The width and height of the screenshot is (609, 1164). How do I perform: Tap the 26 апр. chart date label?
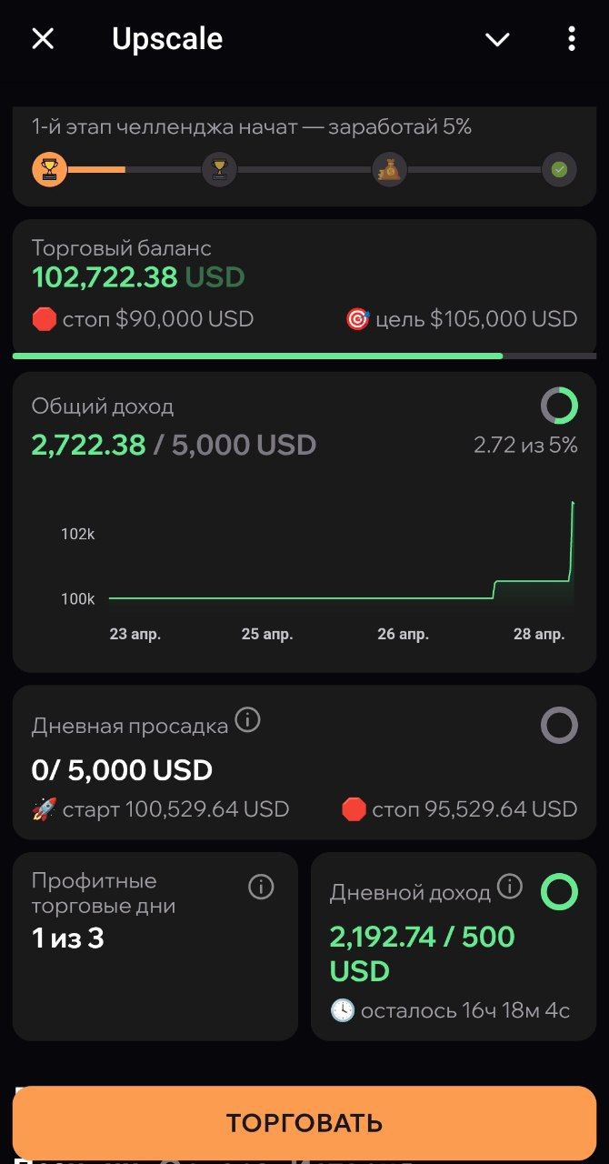[404, 634]
